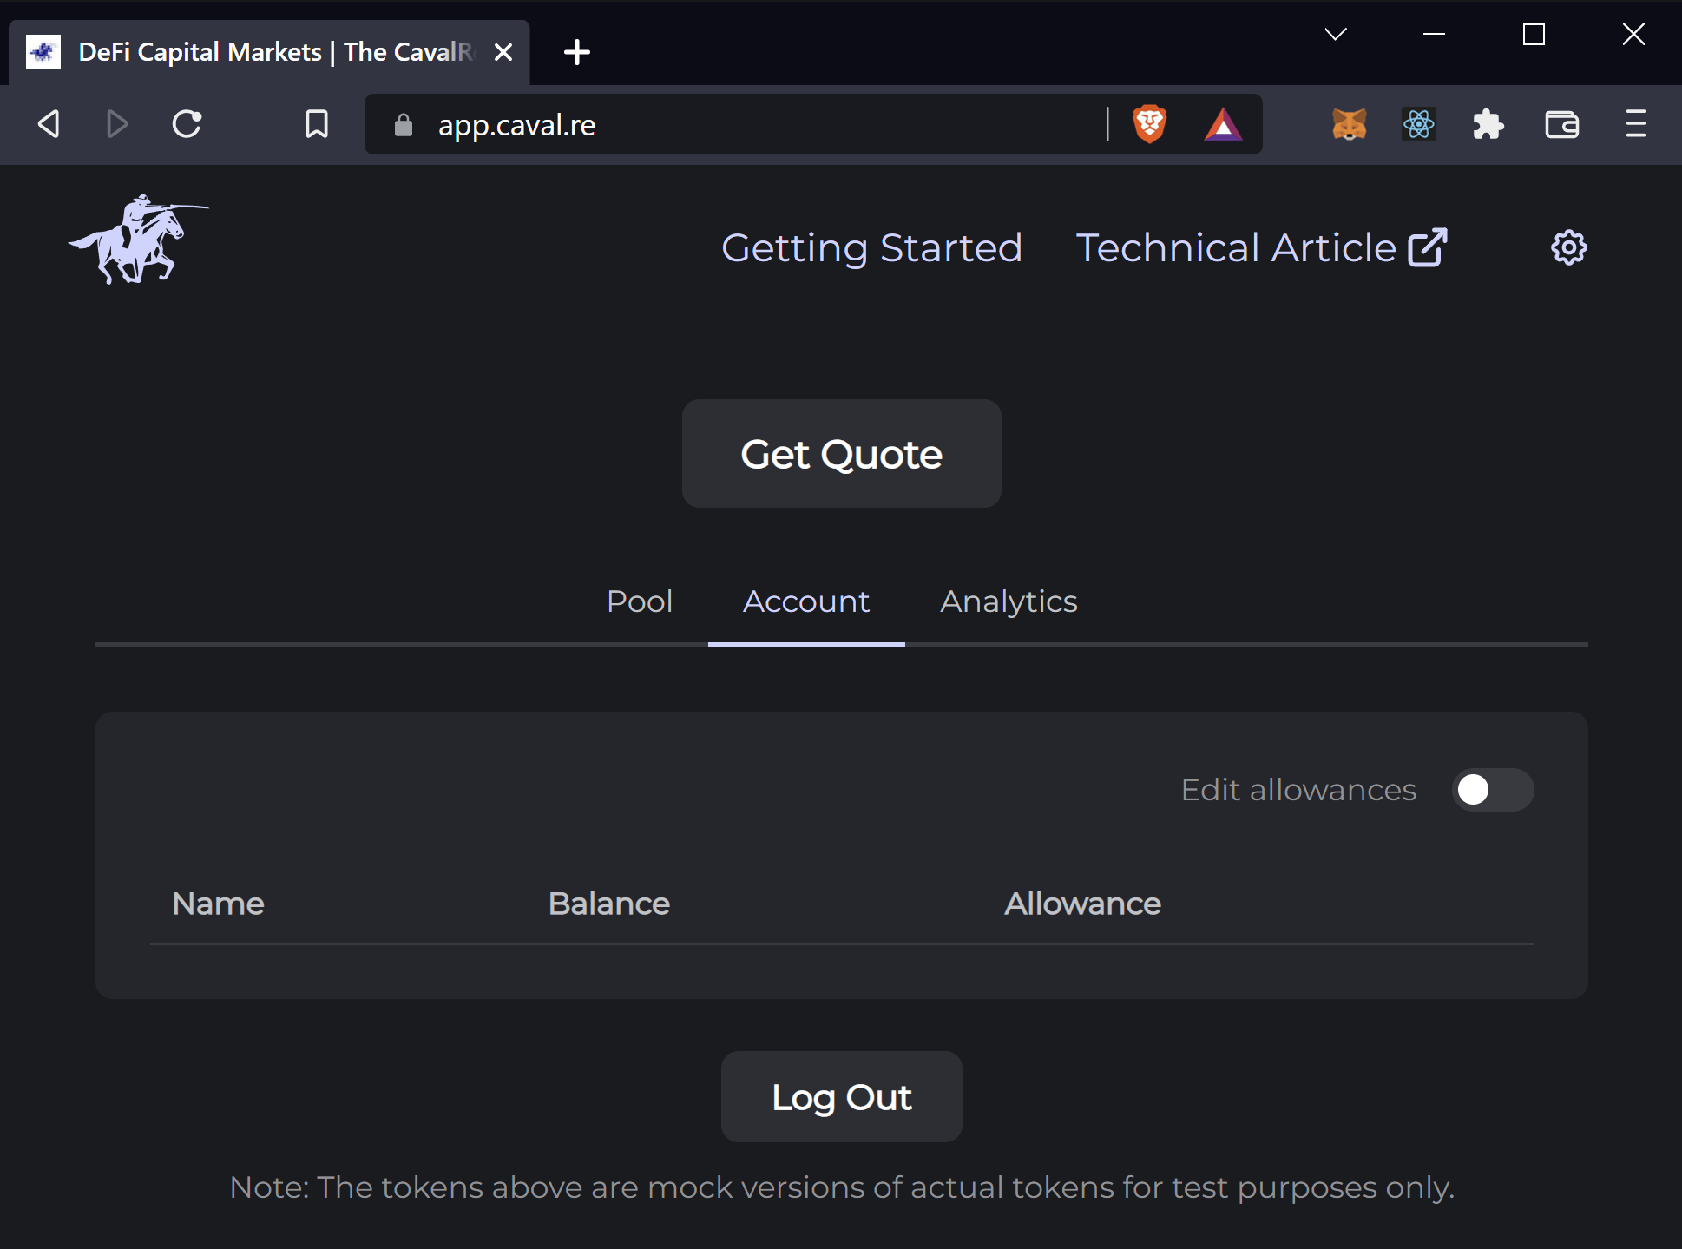Open React Developer Tools extension
The width and height of the screenshot is (1682, 1249).
[1418, 124]
